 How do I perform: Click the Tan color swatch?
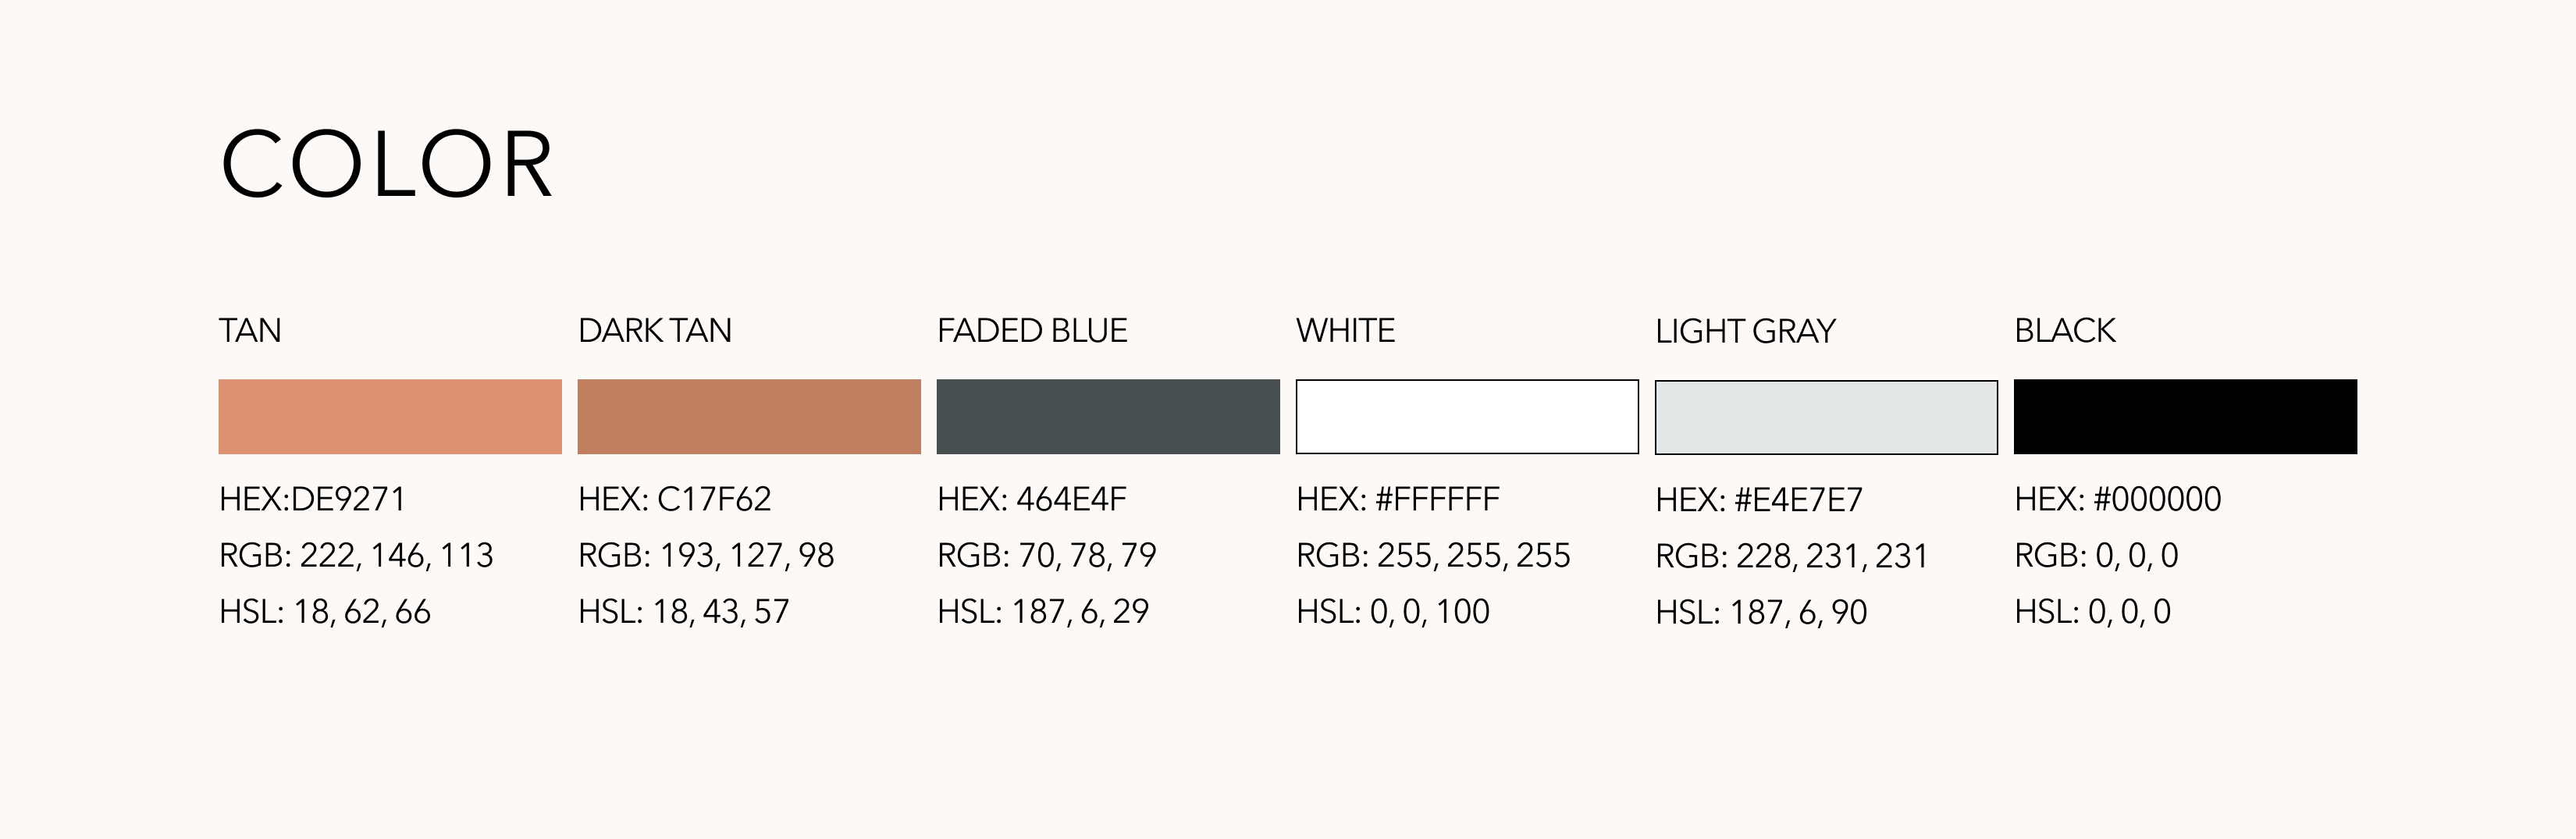click(390, 416)
